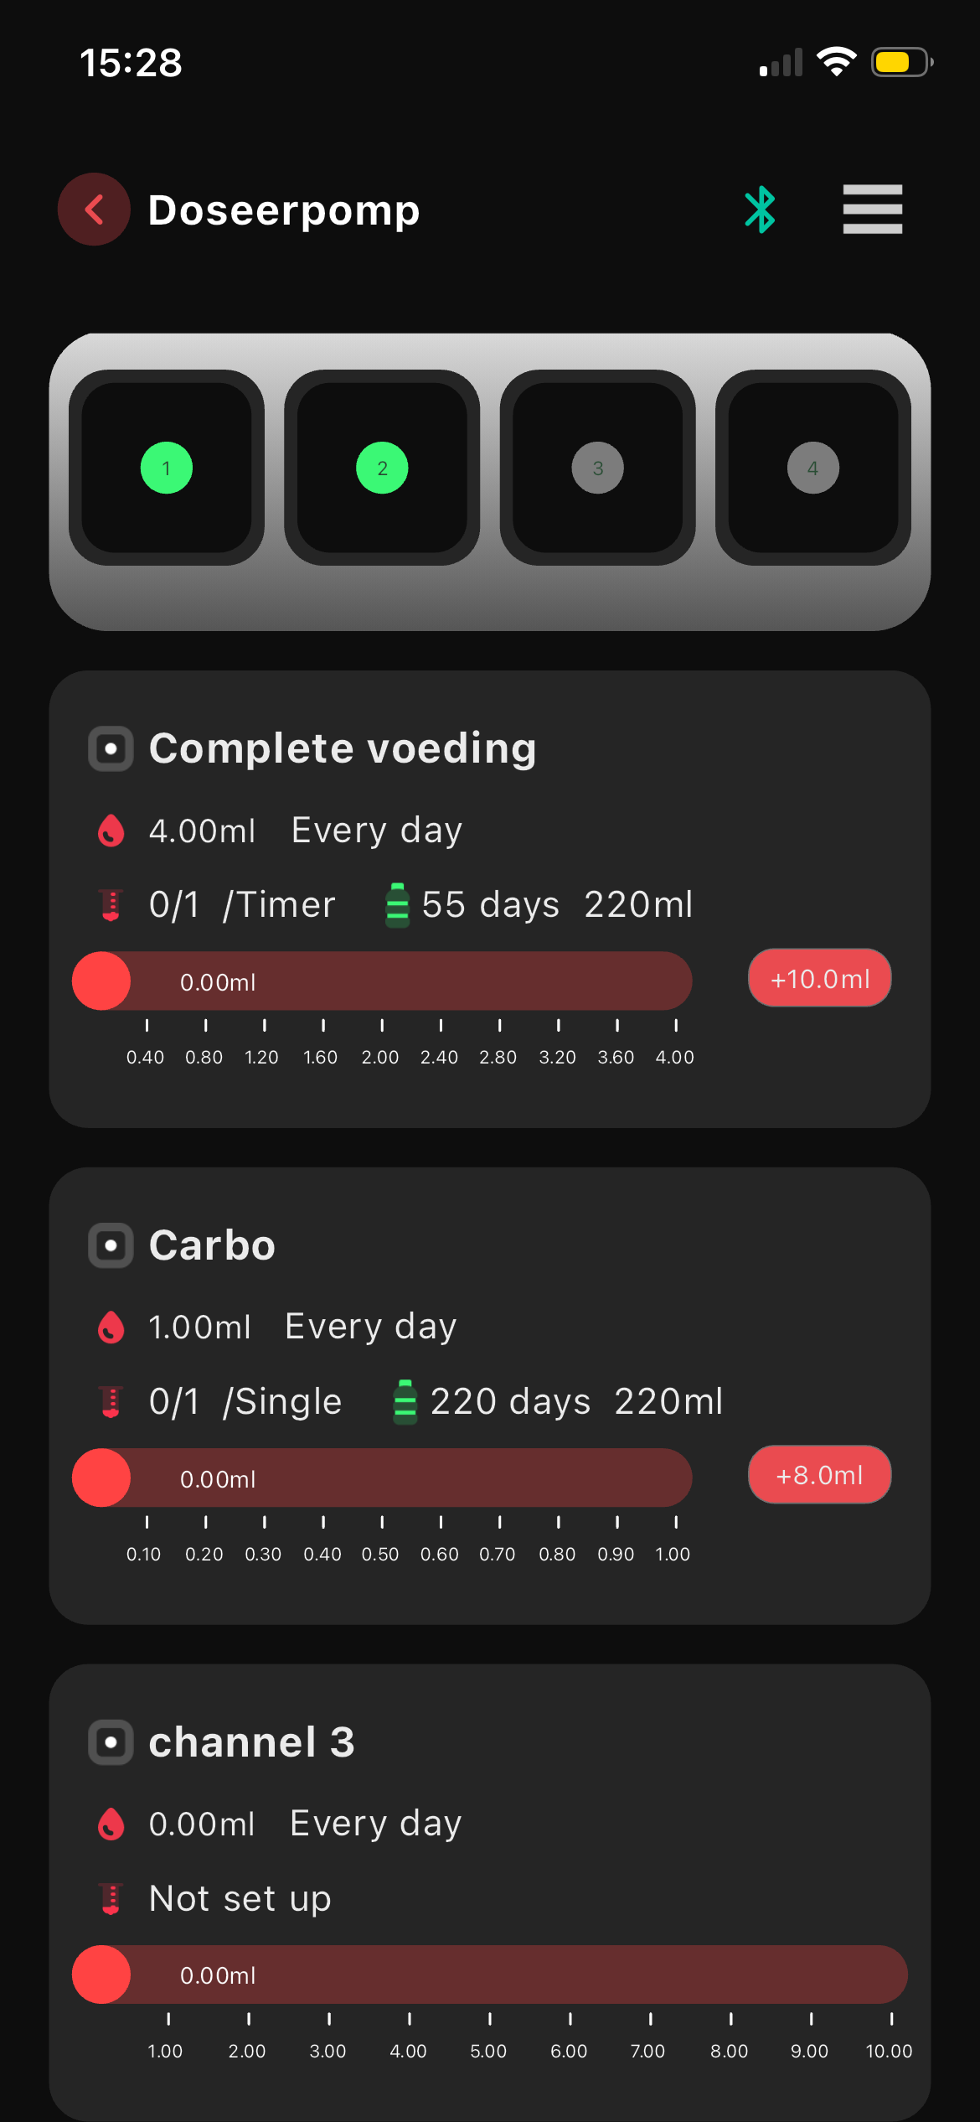Tap the green bottle icon beside 55 days
Viewport: 980px width, 2122px height.
pyautogui.click(x=397, y=905)
